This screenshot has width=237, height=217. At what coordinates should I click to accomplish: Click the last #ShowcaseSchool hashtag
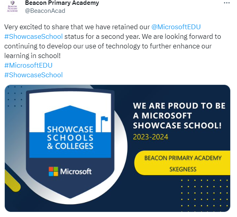tap(34, 75)
